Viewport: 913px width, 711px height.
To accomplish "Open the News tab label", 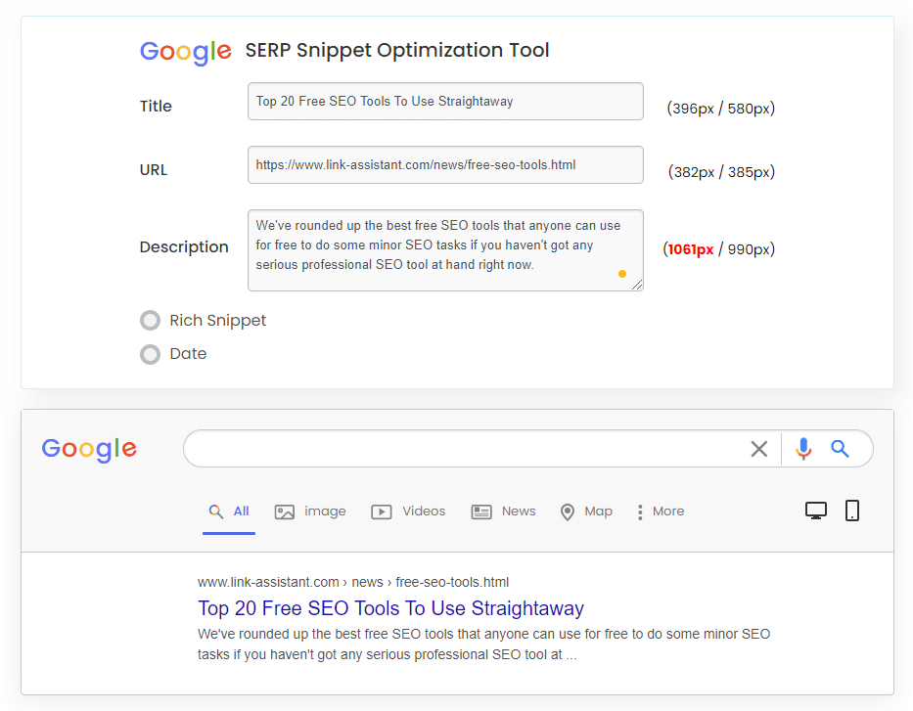I will [519, 511].
